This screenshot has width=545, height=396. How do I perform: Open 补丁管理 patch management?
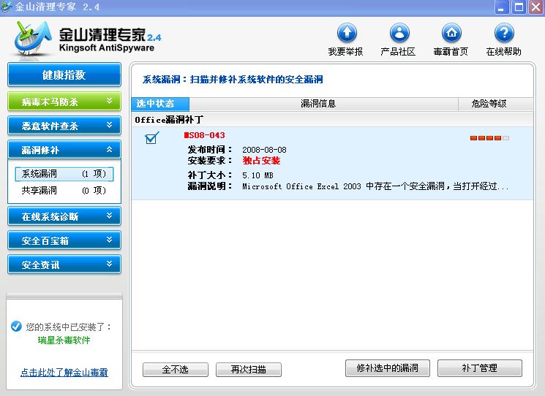pyautogui.click(x=480, y=368)
